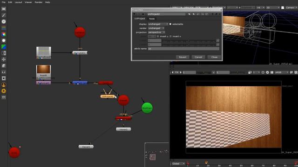
Task: Enable the invert v checkbox
Action: click(x=170, y=36)
